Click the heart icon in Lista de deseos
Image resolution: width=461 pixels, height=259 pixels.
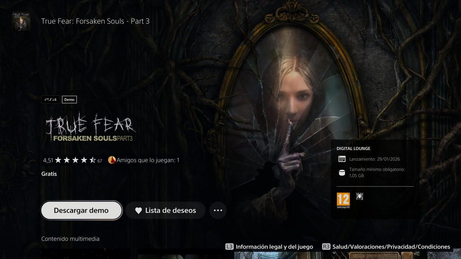coord(138,211)
